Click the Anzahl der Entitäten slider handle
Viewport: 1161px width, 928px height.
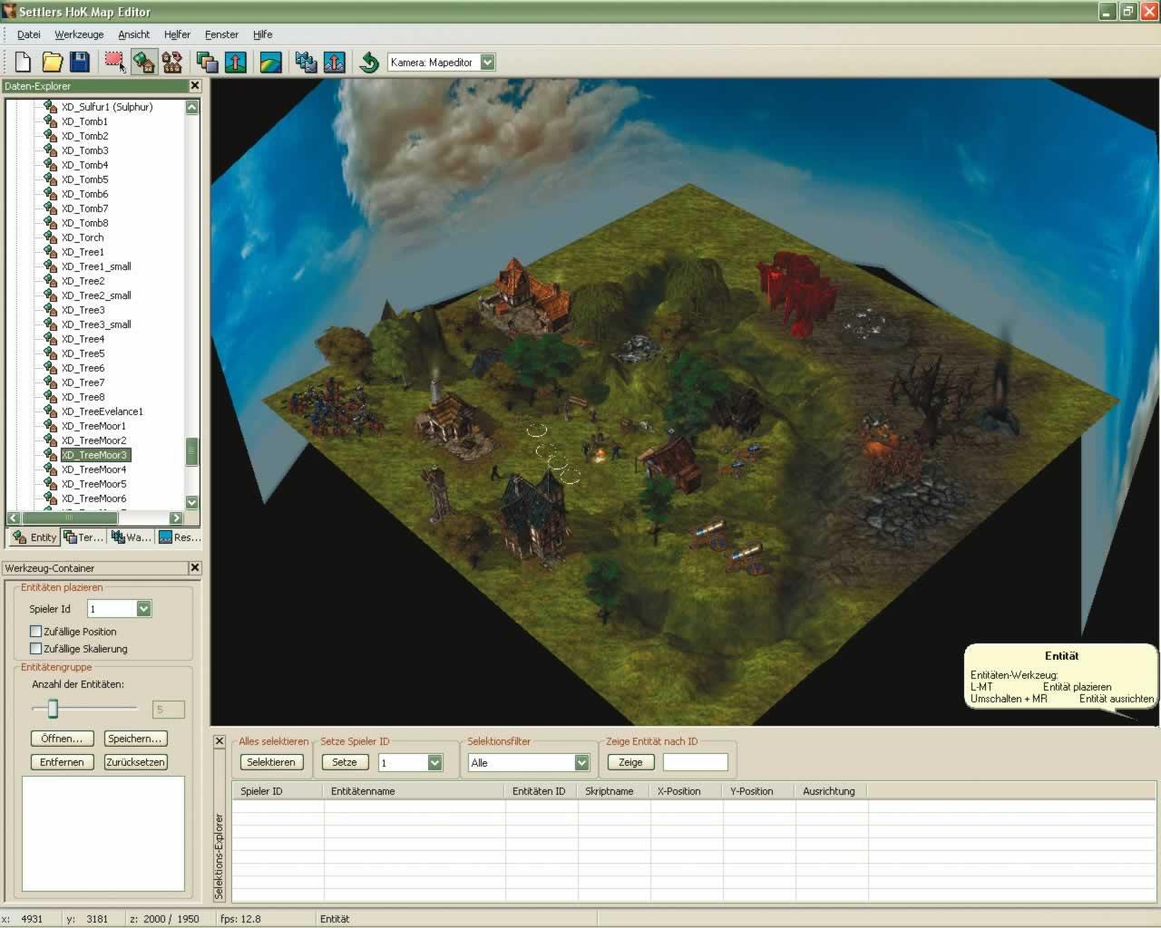click(x=53, y=709)
